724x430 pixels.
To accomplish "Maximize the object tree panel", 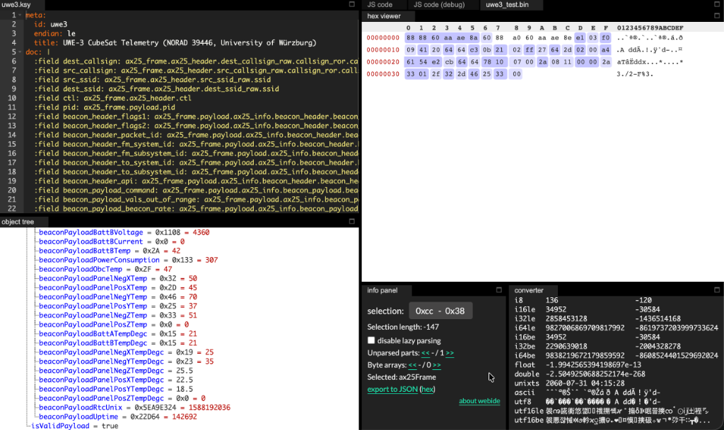I will click(352, 221).
